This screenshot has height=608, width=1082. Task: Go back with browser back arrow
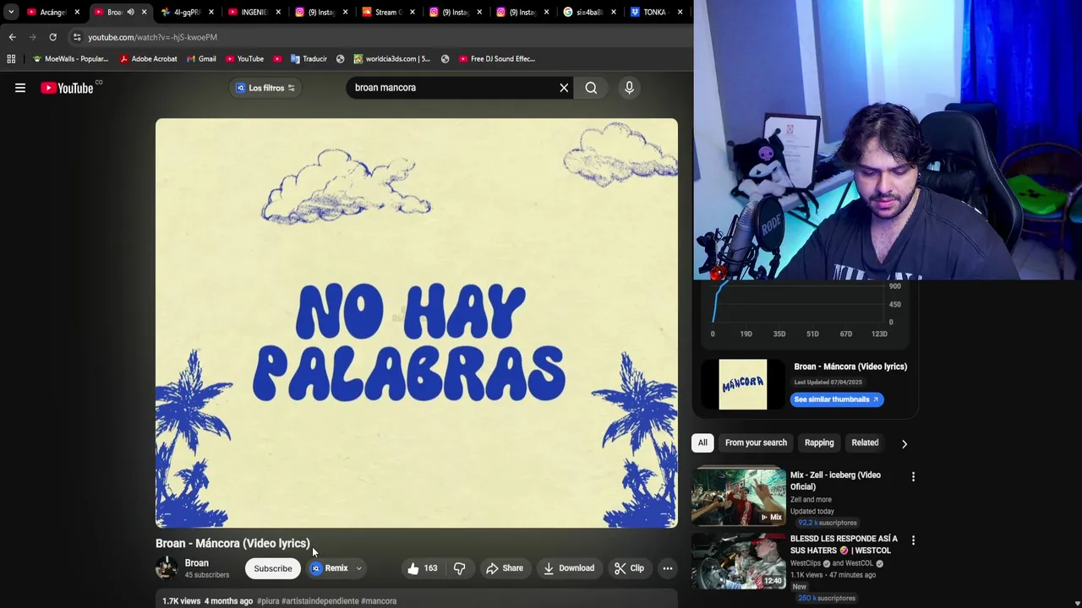12,37
